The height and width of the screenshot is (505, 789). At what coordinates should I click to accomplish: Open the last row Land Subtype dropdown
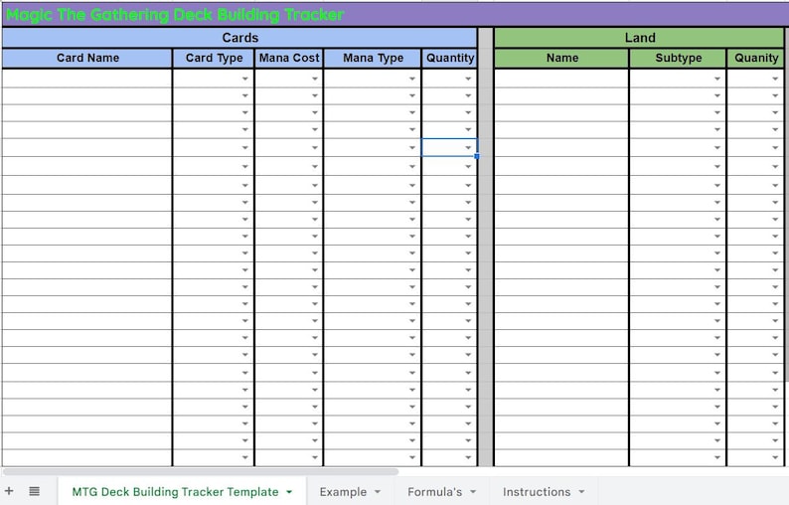click(717, 457)
